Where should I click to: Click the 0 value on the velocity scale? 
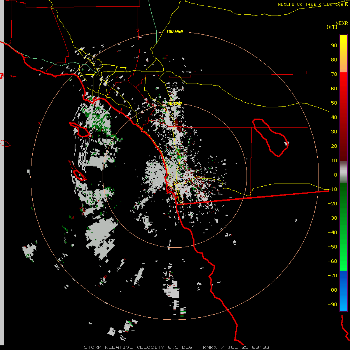[336, 175]
